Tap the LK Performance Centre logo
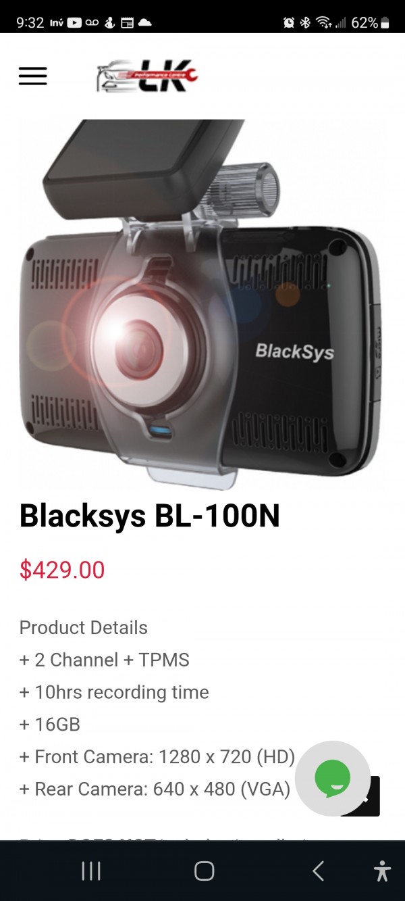405x901 pixels. click(147, 76)
